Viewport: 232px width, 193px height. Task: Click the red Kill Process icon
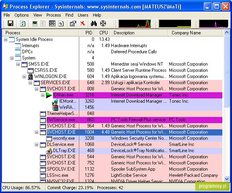point(83,23)
